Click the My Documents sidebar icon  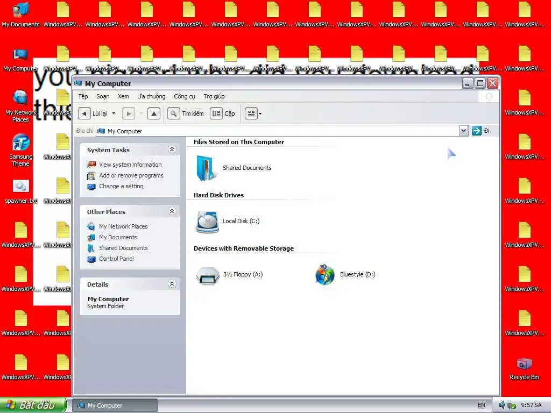click(x=91, y=237)
